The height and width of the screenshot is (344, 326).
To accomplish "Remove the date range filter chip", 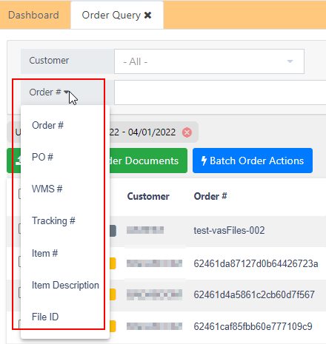I will pyautogui.click(x=187, y=132).
